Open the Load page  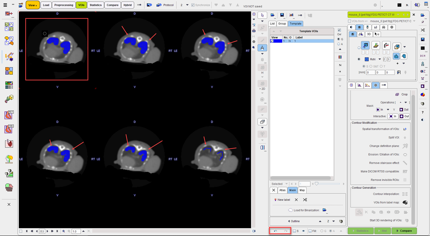pyautogui.click(x=46, y=5)
